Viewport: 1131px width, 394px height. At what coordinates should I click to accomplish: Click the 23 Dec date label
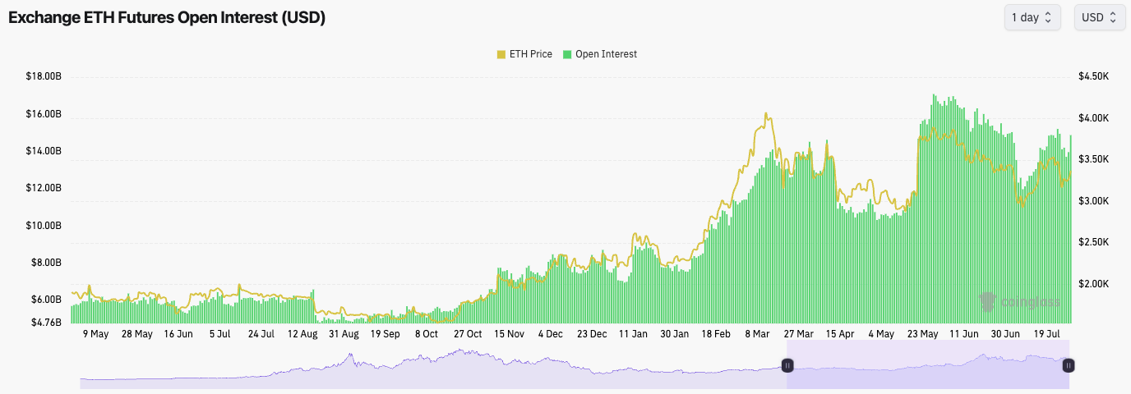click(592, 334)
